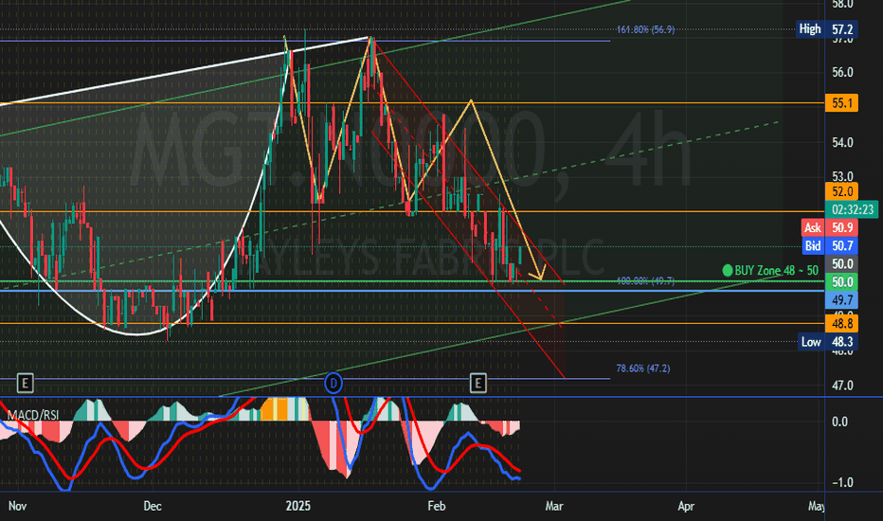
Task: Select the orange 48.8 price line label
Action: coord(841,323)
